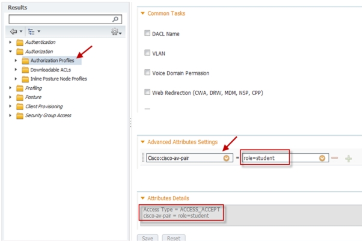
Task: Select Authorization Profiles in the tree
Action: coord(52,61)
